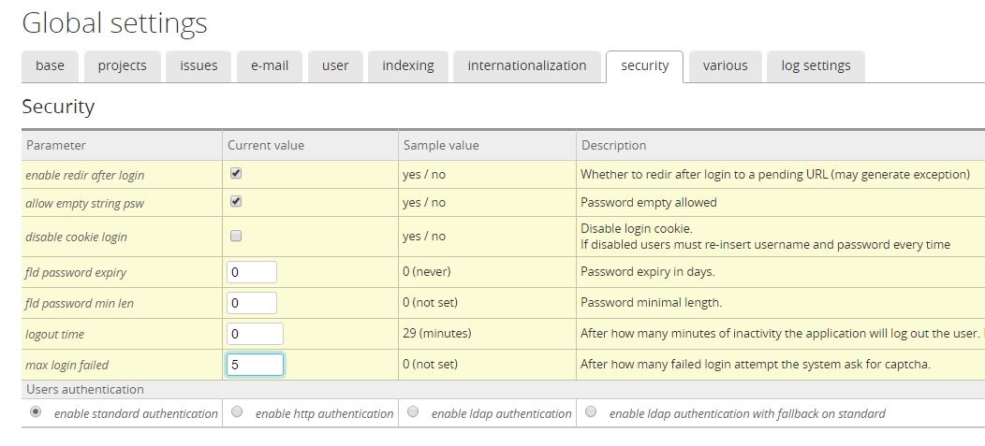
Task: Uncheck enable redir after login checkbox
Action: (236, 174)
